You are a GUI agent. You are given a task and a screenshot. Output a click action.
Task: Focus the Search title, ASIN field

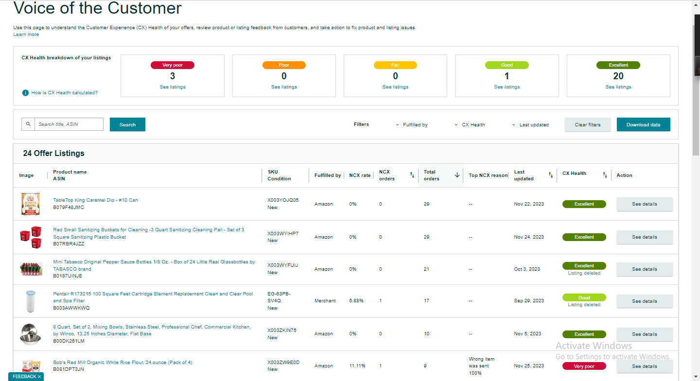[69, 124]
